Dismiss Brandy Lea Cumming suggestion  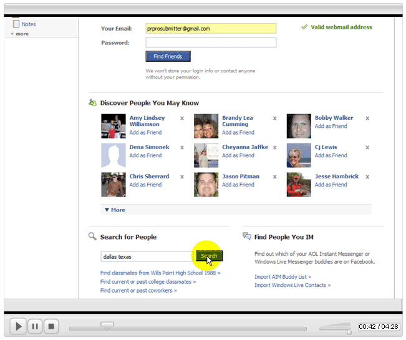point(275,119)
